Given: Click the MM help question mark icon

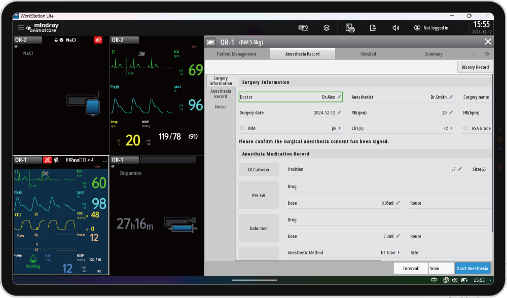Looking at the screenshot, I should point(242,128).
